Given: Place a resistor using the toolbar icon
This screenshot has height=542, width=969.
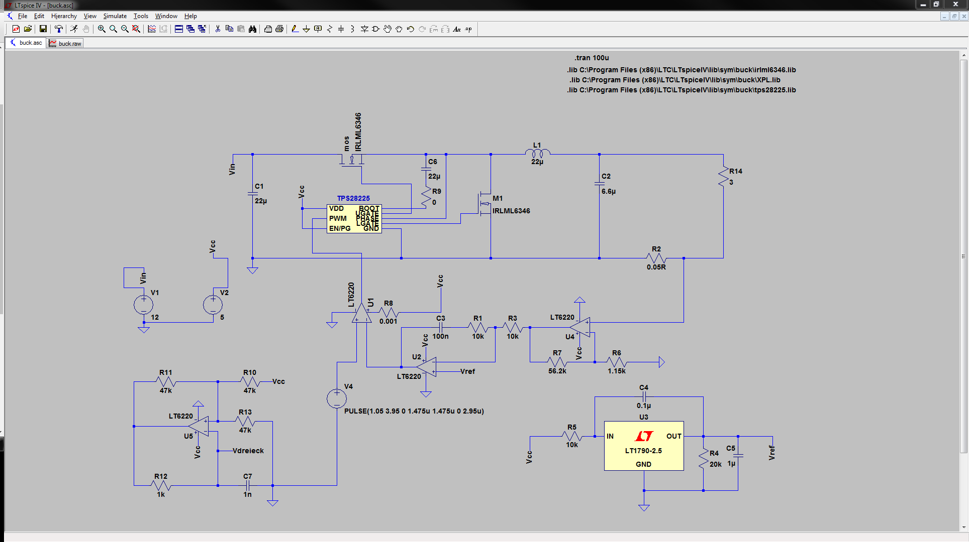Looking at the screenshot, I should point(330,29).
